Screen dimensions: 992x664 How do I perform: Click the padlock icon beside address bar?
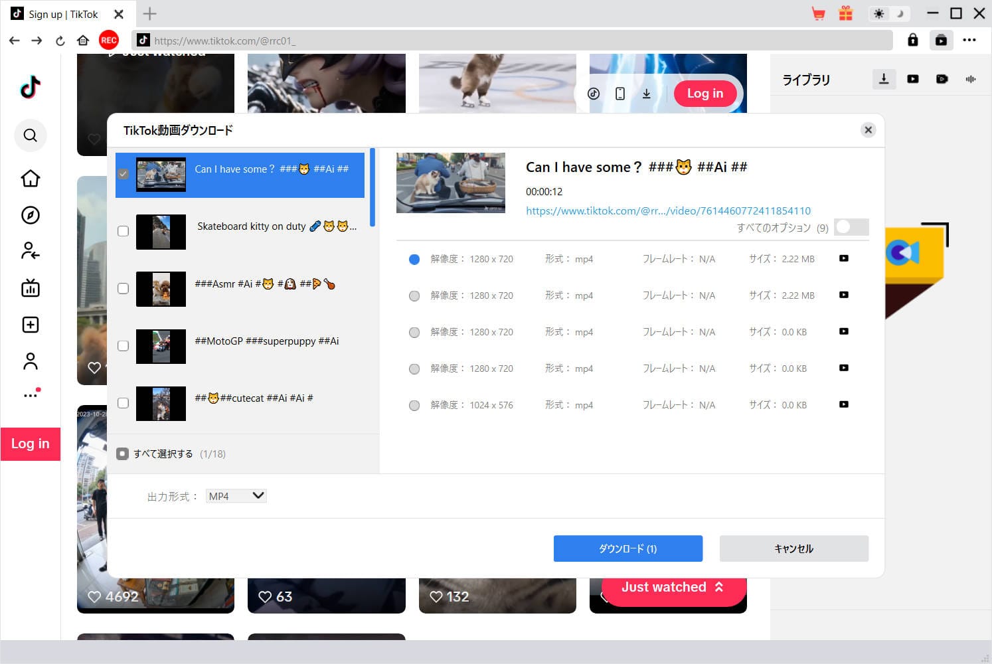click(913, 40)
